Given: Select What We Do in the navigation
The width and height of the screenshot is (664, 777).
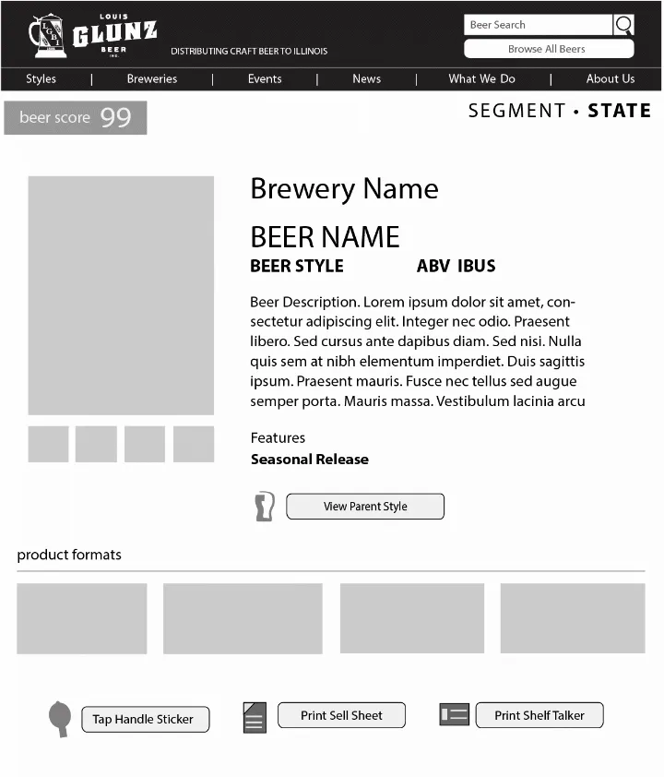Looking at the screenshot, I should pyautogui.click(x=481, y=79).
